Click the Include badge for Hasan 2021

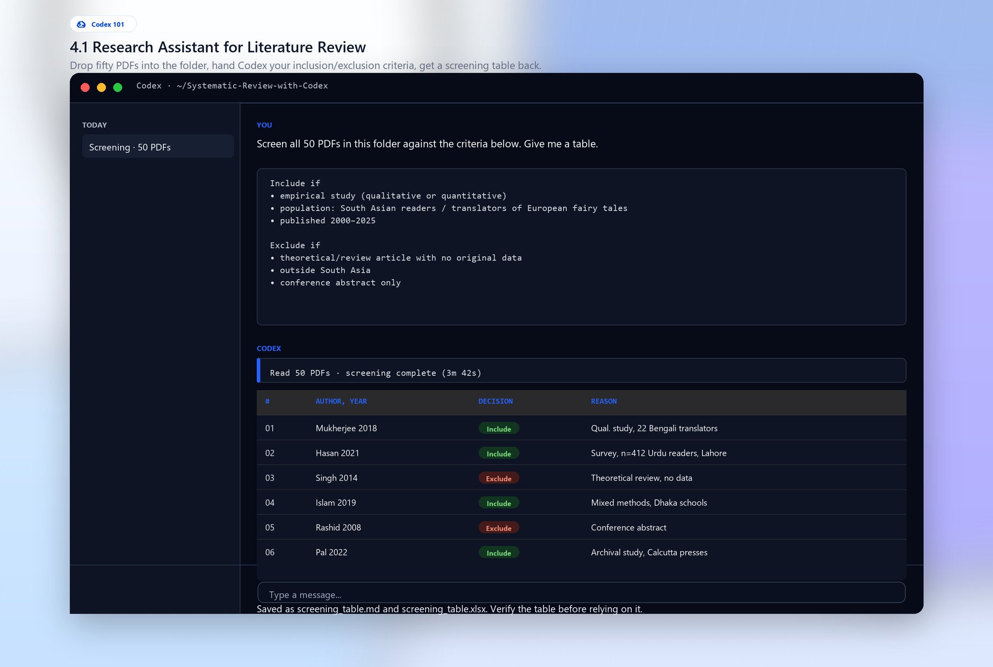pos(498,453)
